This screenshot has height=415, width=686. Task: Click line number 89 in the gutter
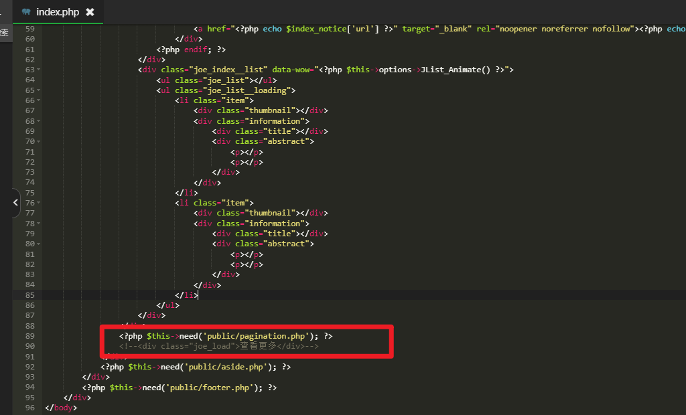point(29,336)
